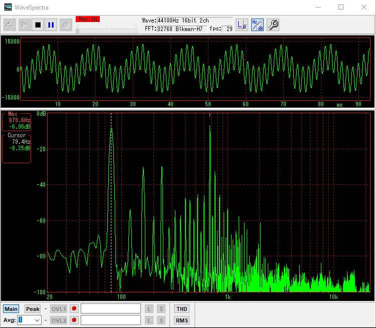
Task: Click the L button in OVL2 row
Action: point(149,320)
